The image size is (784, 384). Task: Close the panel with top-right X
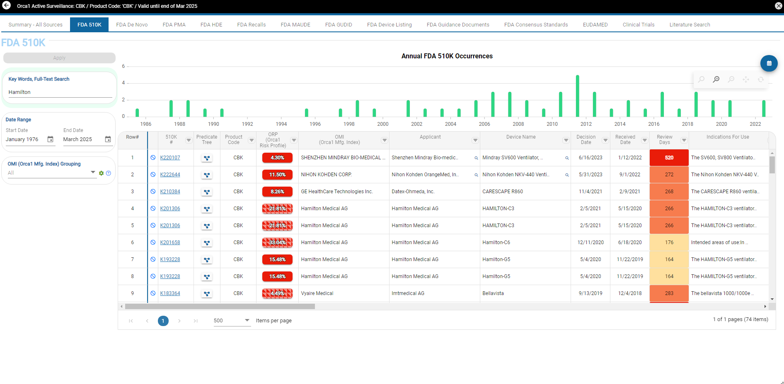(778, 6)
